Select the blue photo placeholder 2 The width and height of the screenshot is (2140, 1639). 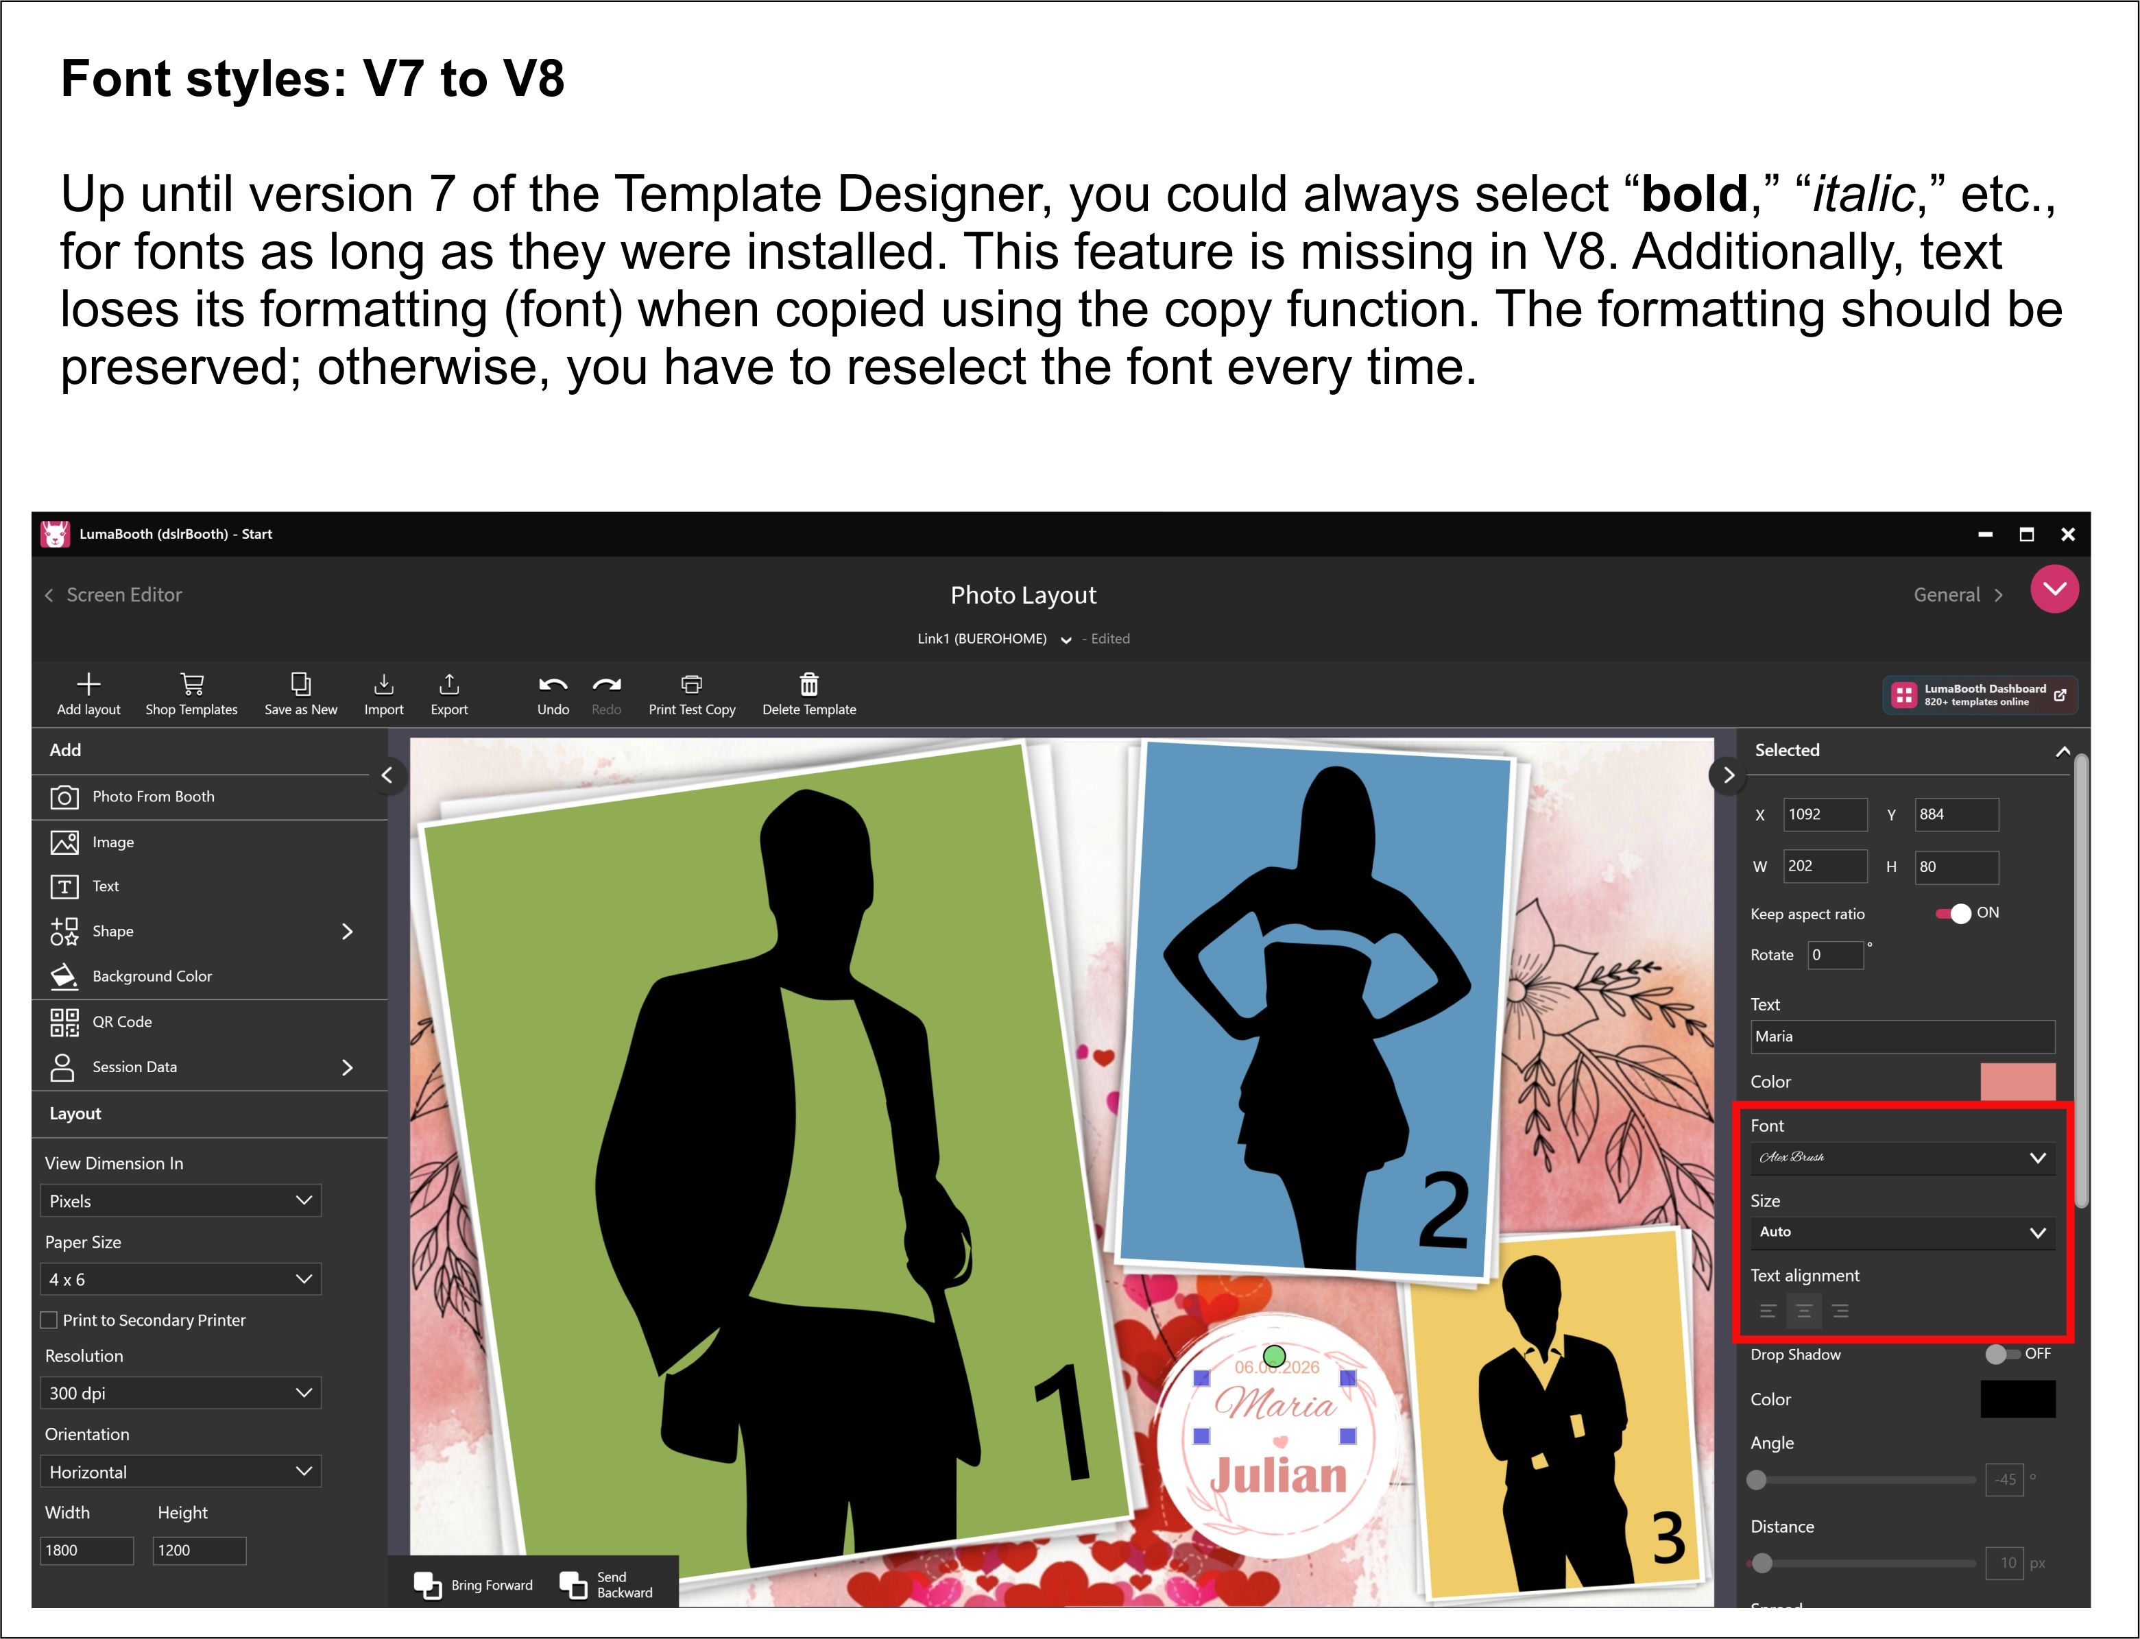coord(1314,1010)
